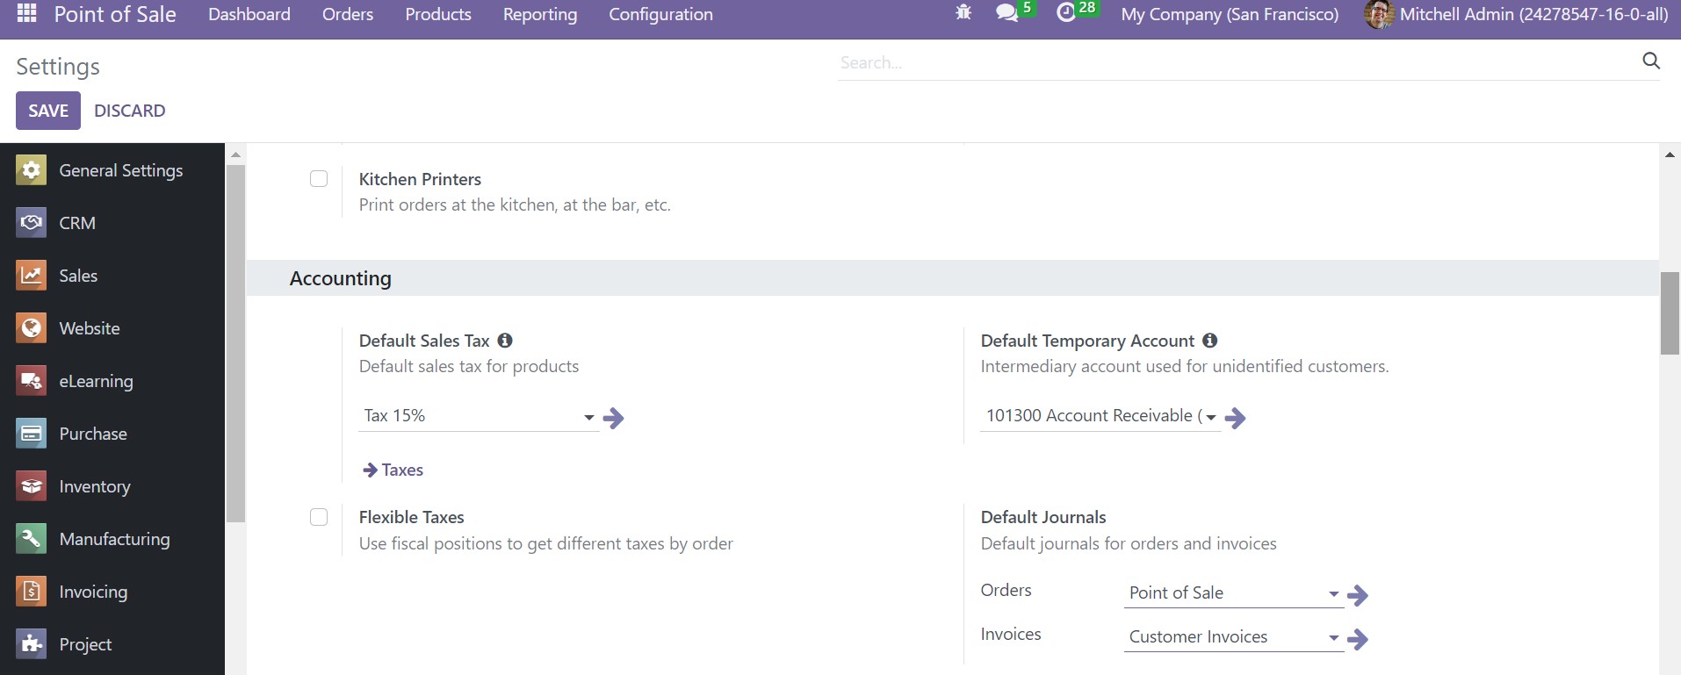Click the Point of Sale app title
The width and height of the screenshot is (1681, 675).
click(x=115, y=14)
